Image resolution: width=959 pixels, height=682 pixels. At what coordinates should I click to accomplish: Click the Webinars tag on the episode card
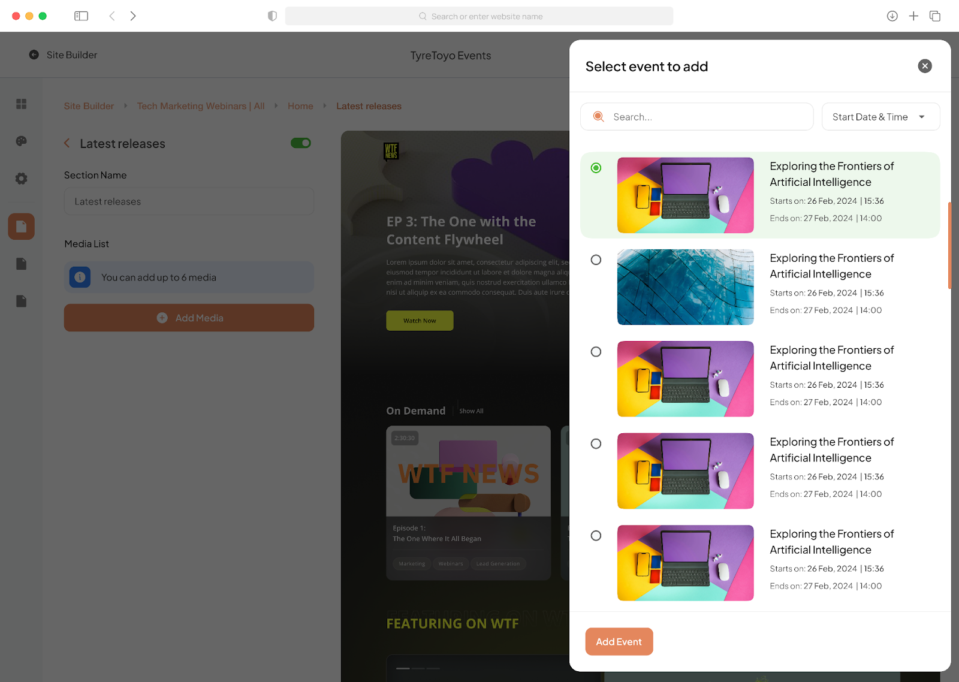[x=451, y=564]
